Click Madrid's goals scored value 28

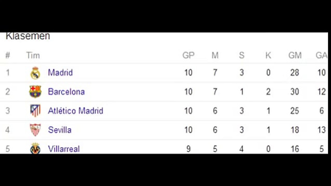tap(295, 73)
